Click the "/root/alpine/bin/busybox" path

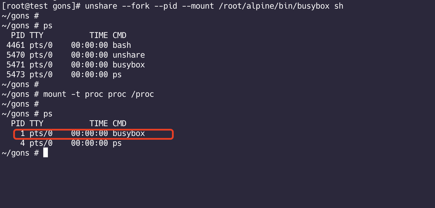pyautogui.click(x=274, y=6)
